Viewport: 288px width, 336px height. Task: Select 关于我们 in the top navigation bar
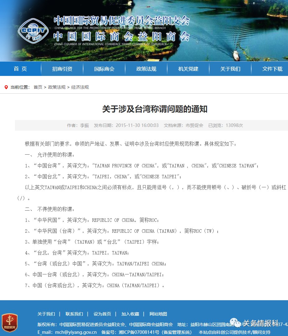230,69
